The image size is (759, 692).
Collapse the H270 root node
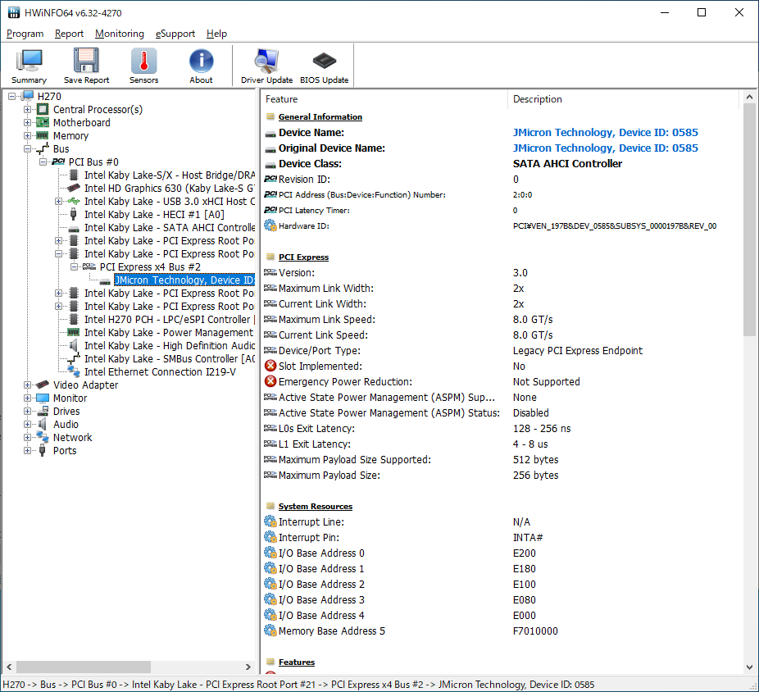tap(12, 97)
